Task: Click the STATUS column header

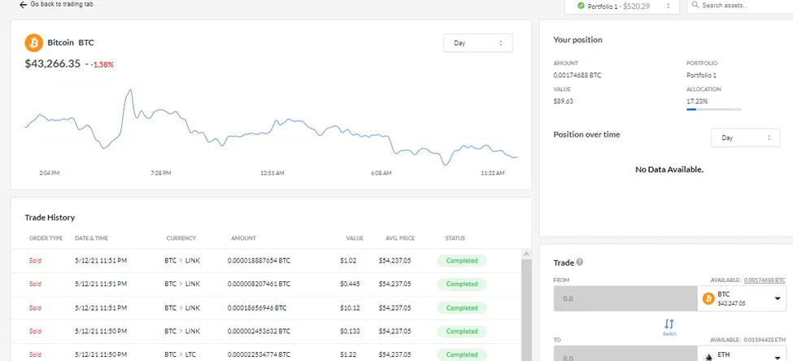Action: pos(455,238)
